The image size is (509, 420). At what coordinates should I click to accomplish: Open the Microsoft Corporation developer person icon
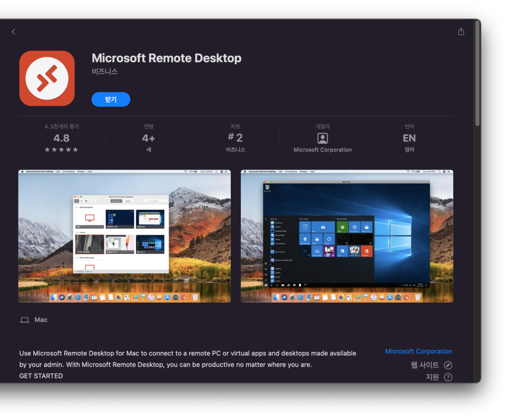tap(322, 138)
